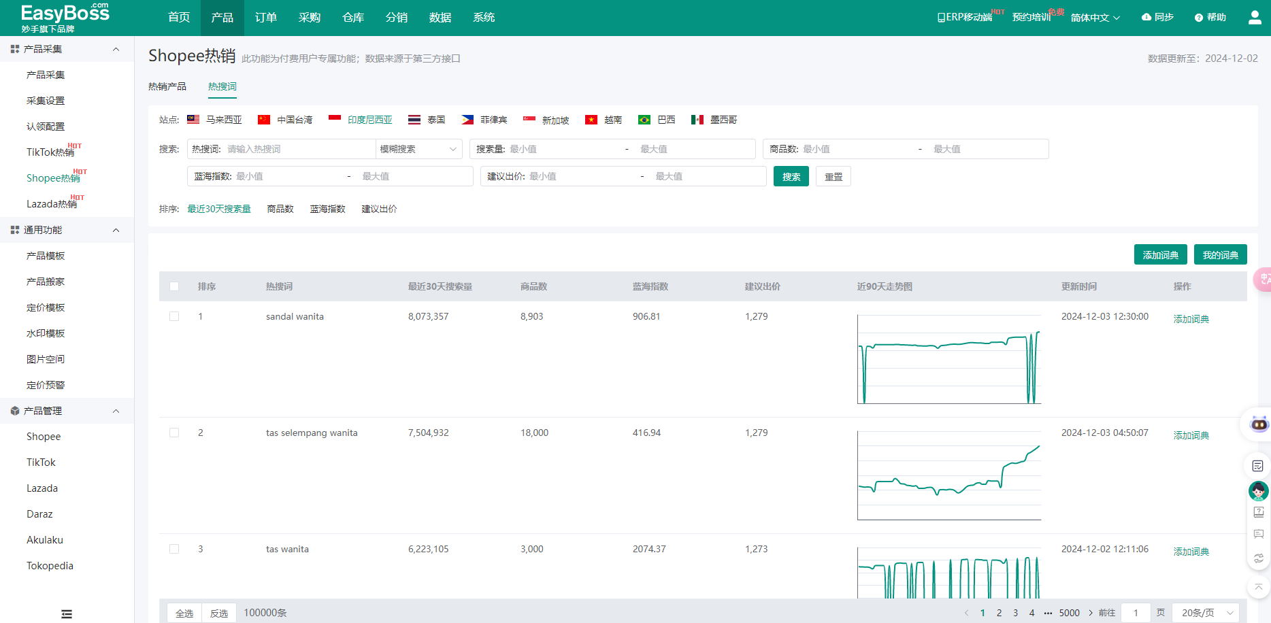Screen dimensions: 1271x623
Task: Click the 重置 reset button
Action: (x=833, y=176)
